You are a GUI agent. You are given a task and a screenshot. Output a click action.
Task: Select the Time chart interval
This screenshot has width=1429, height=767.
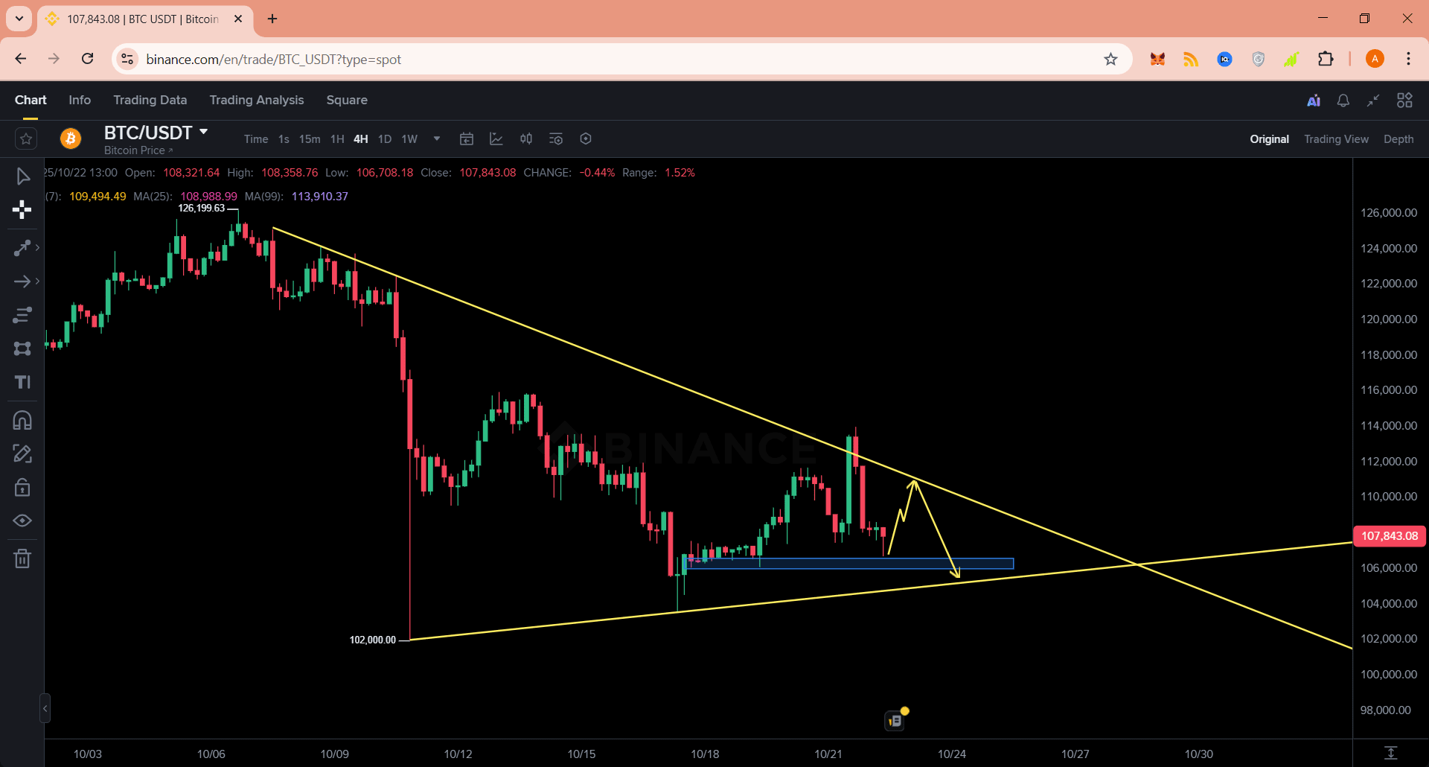(256, 139)
